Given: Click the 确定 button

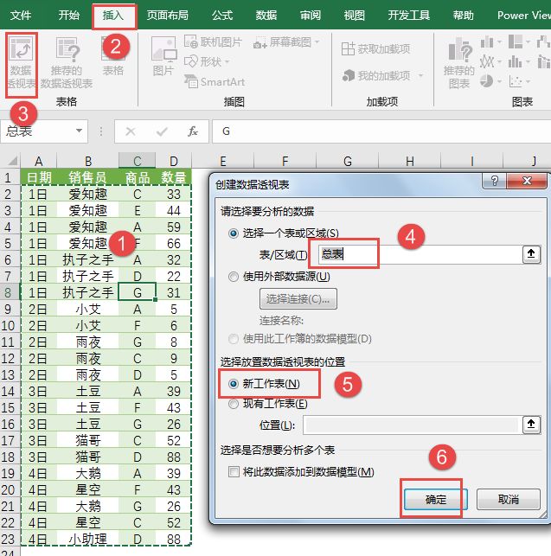Looking at the screenshot, I should 436,500.
